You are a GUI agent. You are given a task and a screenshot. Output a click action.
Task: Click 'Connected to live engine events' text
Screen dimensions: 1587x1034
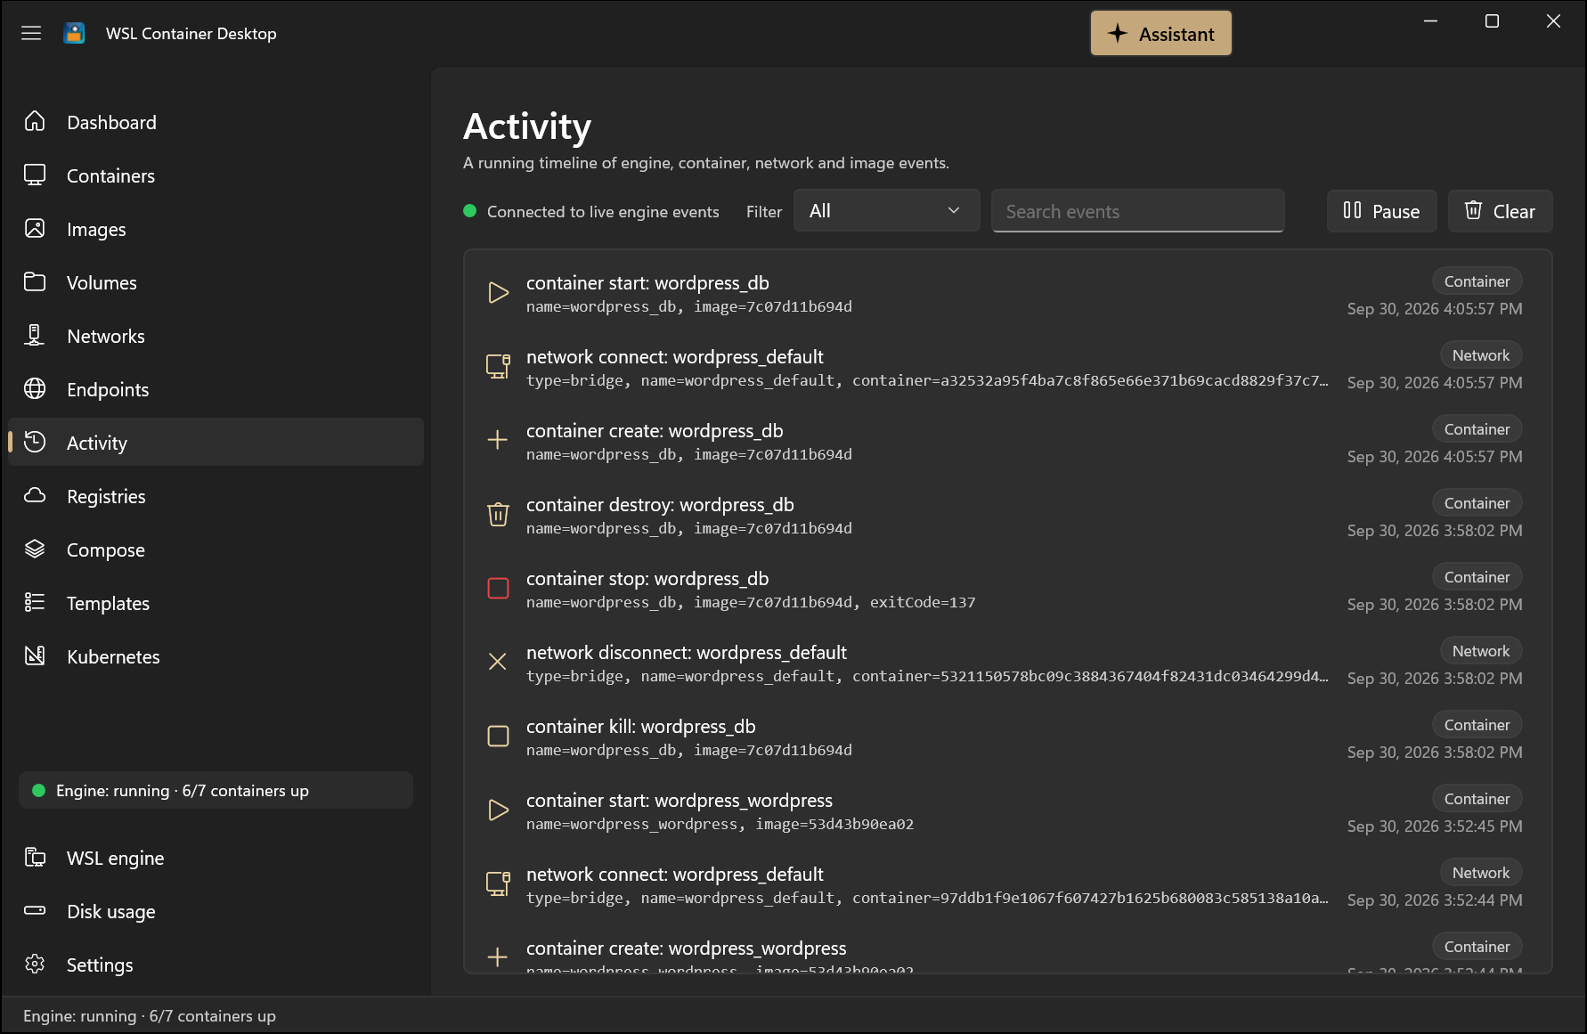coord(603,212)
